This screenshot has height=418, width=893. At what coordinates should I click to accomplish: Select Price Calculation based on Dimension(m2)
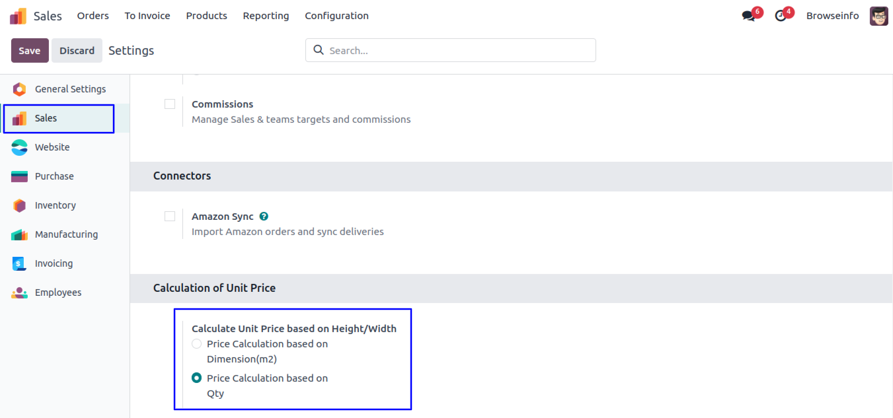(196, 343)
